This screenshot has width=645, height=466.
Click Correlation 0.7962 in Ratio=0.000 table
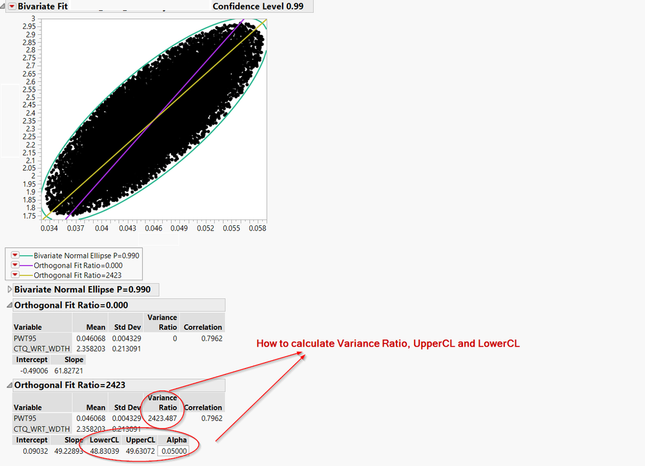(212, 338)
